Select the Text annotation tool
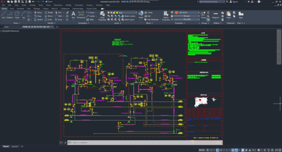Image resolution: width=282 pixels, height=152 pixels. tap(73, 15)
